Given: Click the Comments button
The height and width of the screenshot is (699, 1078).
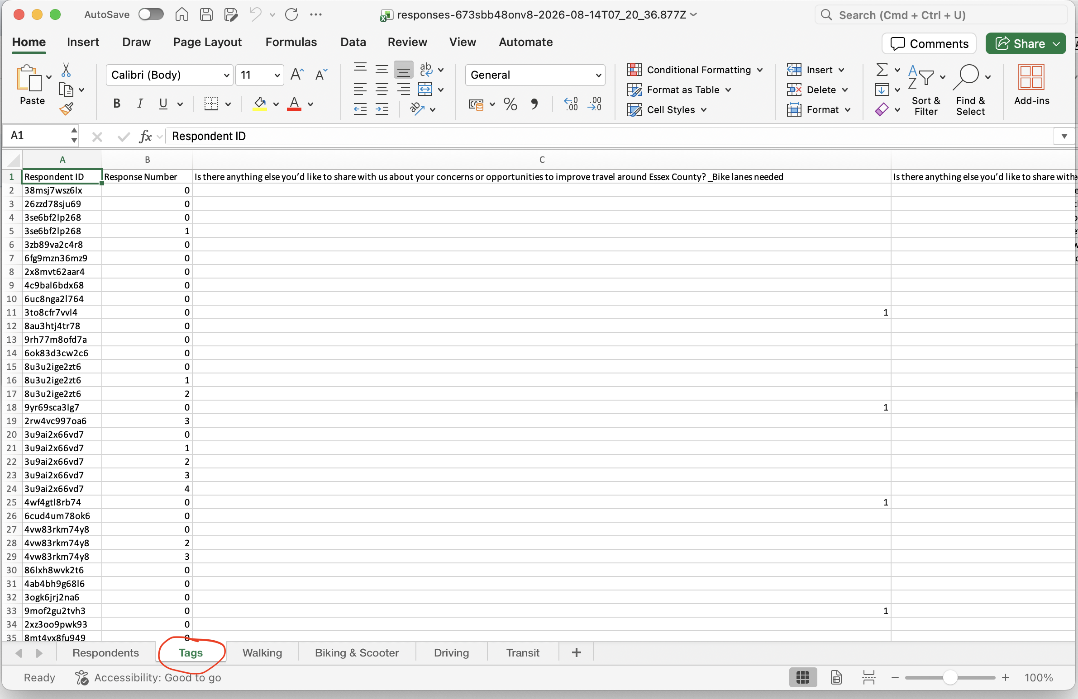Looking at the screenshot, I should pyautogui.click(x=929, y=43).
